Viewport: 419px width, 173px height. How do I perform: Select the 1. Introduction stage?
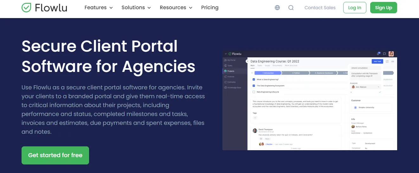point(268,73)
